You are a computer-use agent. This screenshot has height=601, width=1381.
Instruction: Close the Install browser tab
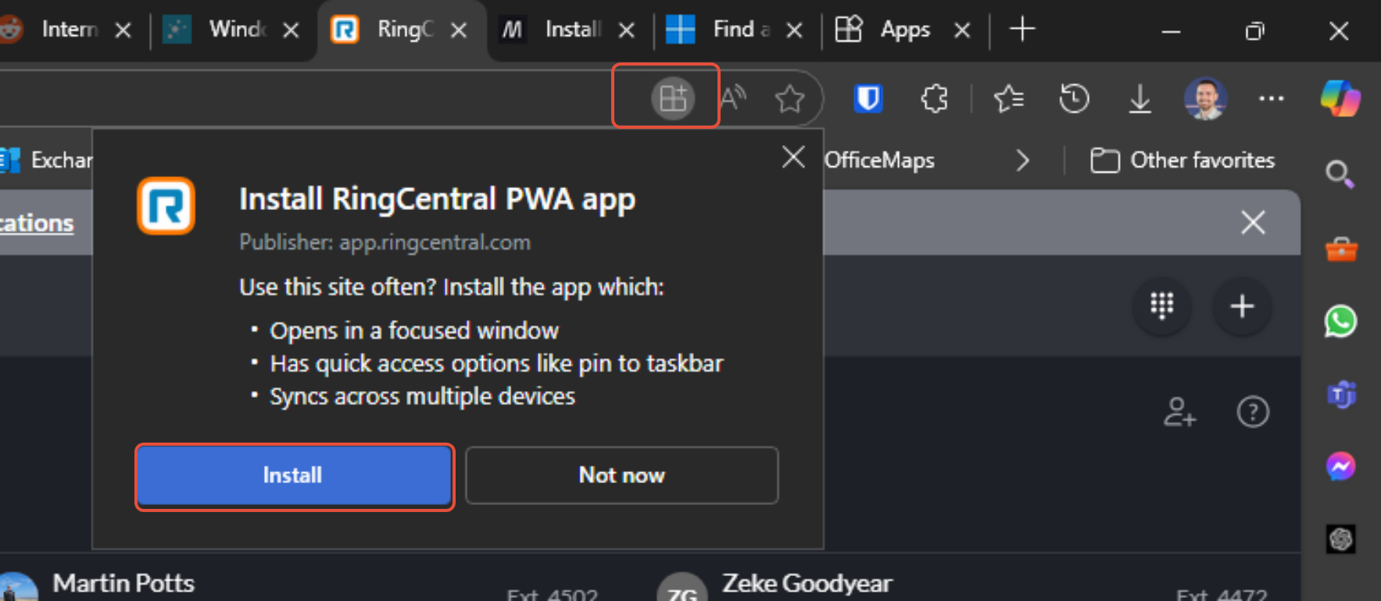(626, 30)
